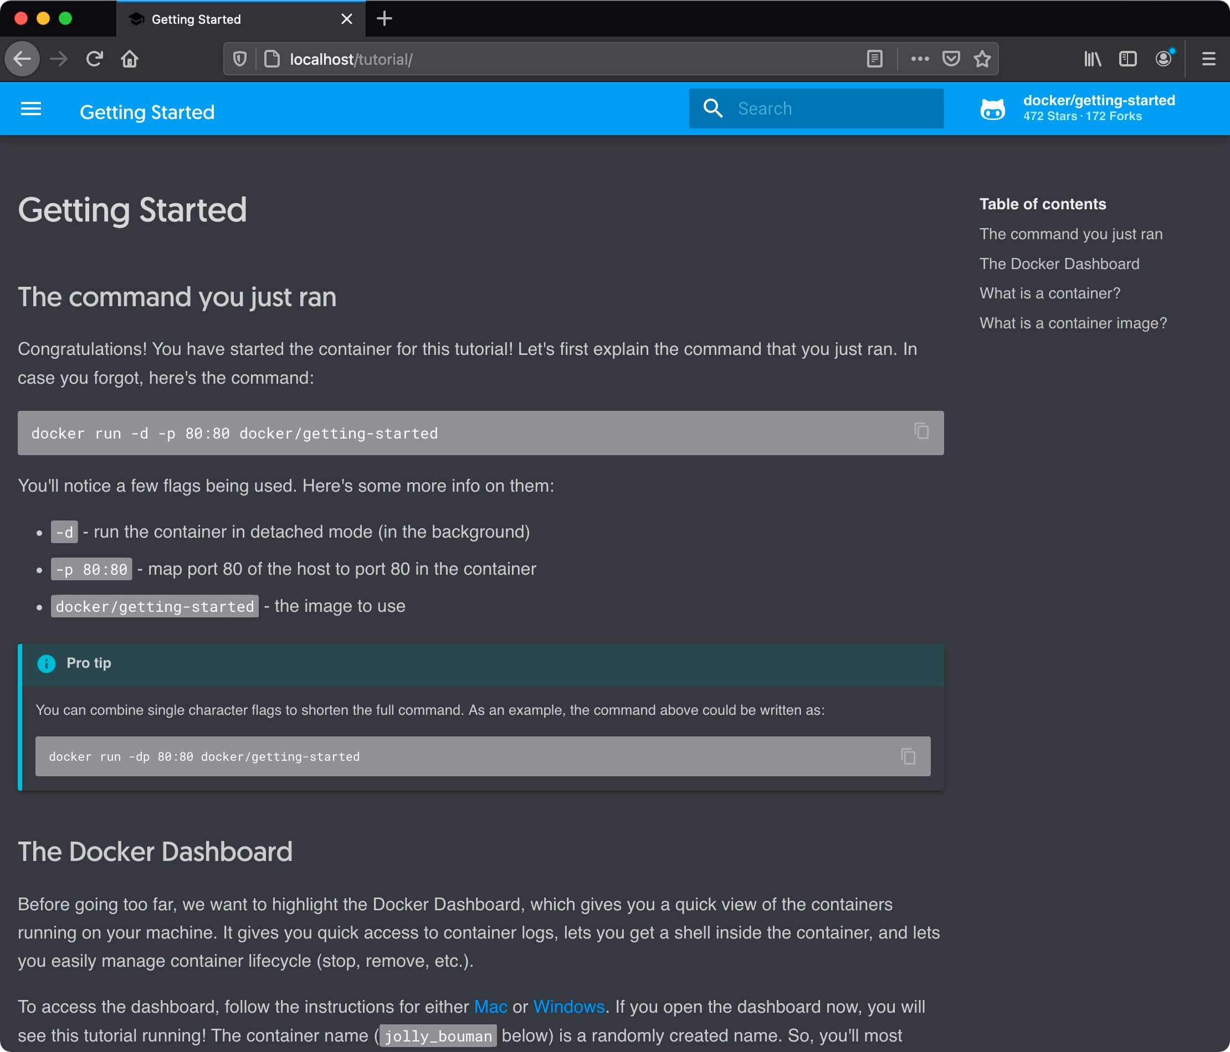Click the Getting Started header title
Screen dimensions: 1230x1052
tap(147, 112)
